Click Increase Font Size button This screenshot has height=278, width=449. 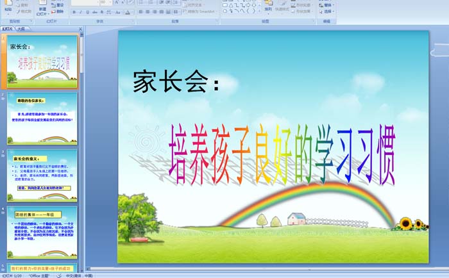(x=116, y=3)
